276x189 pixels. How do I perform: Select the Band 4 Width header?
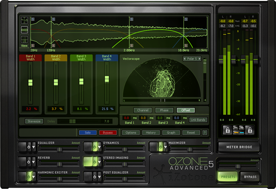pos(107,58)
